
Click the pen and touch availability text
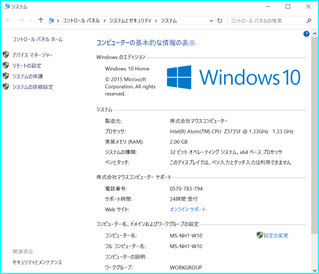[x=230, y=162]
